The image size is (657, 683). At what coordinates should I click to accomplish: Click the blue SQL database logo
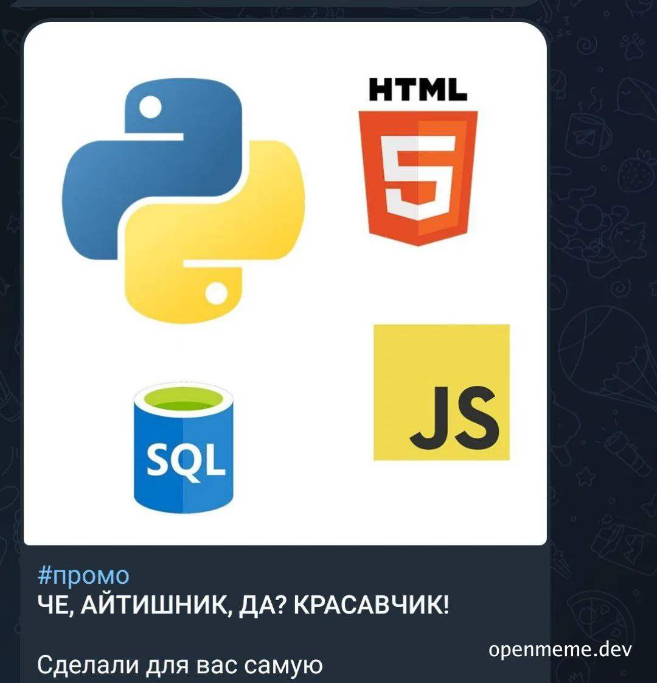point(183,448)
